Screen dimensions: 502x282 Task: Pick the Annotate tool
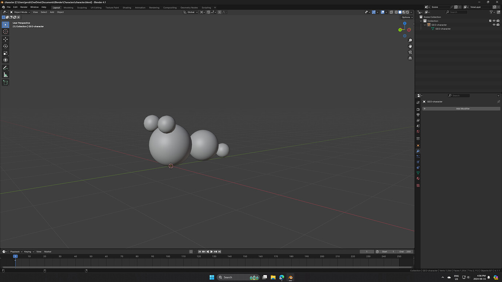click(x=5, y=68)
